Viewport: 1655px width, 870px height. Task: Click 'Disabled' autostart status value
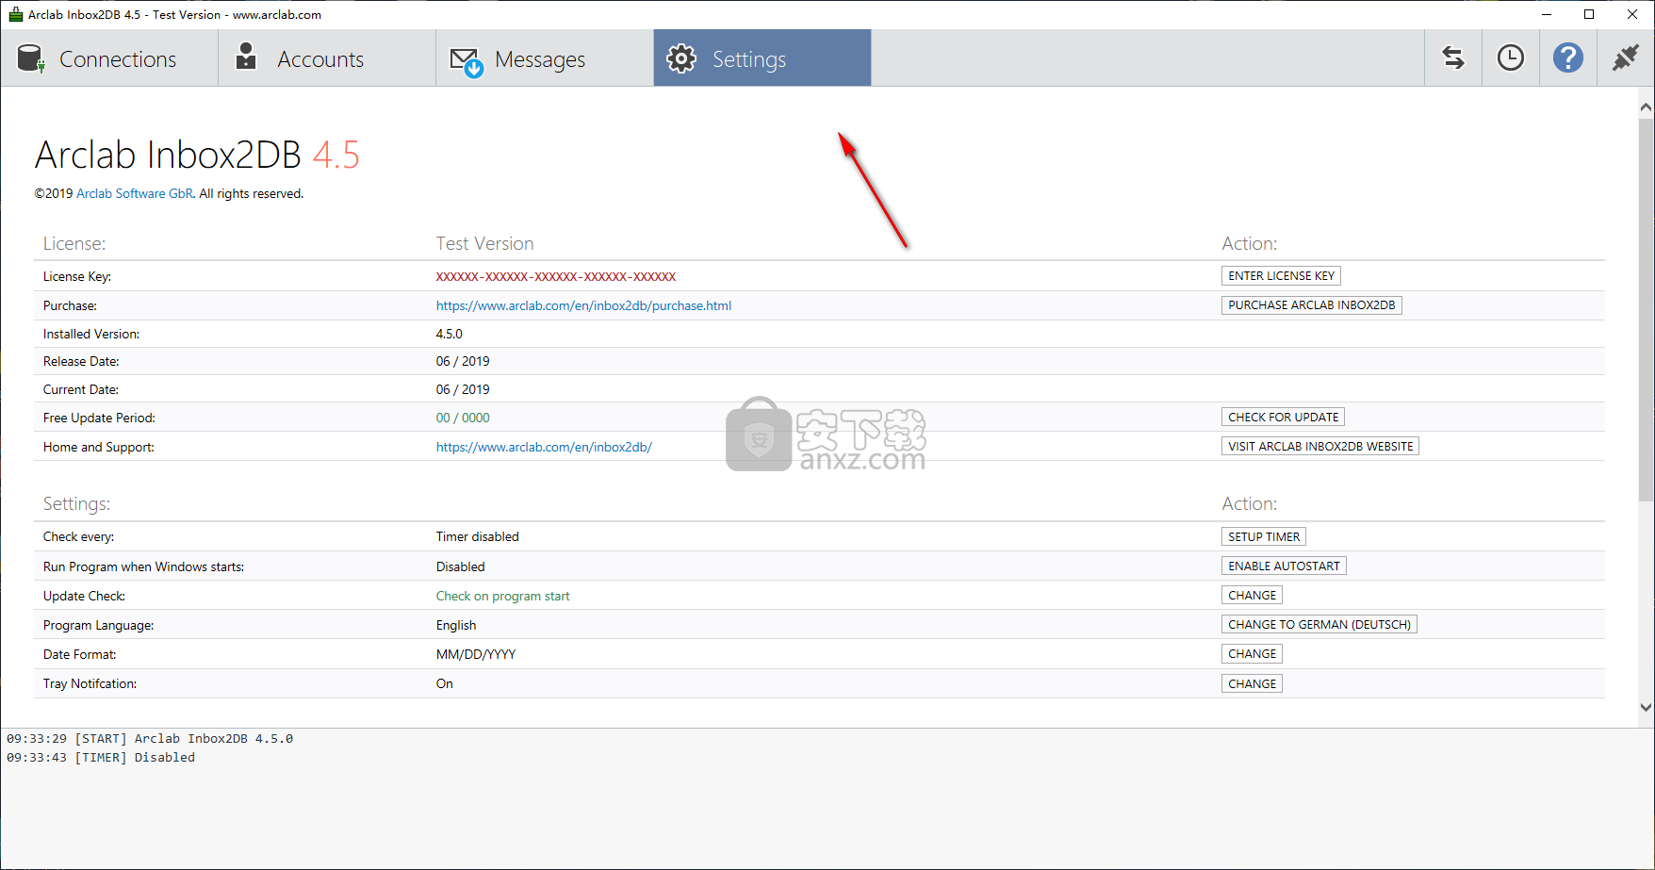pos(460,566)
